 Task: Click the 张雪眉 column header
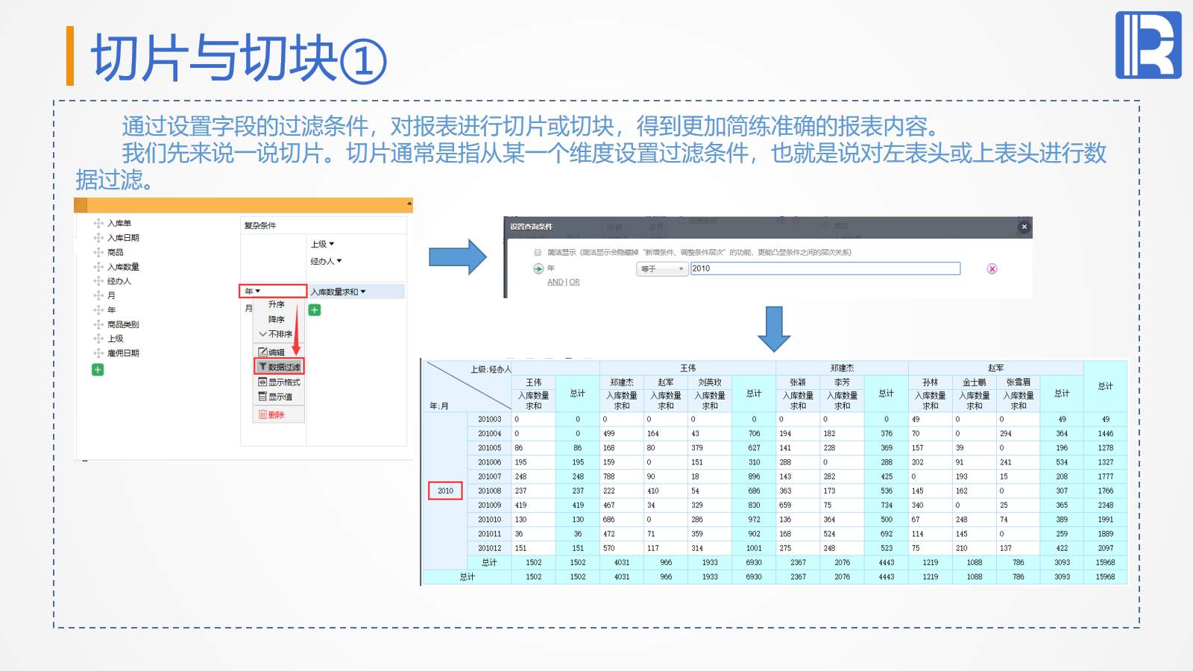coord(1019,382)
